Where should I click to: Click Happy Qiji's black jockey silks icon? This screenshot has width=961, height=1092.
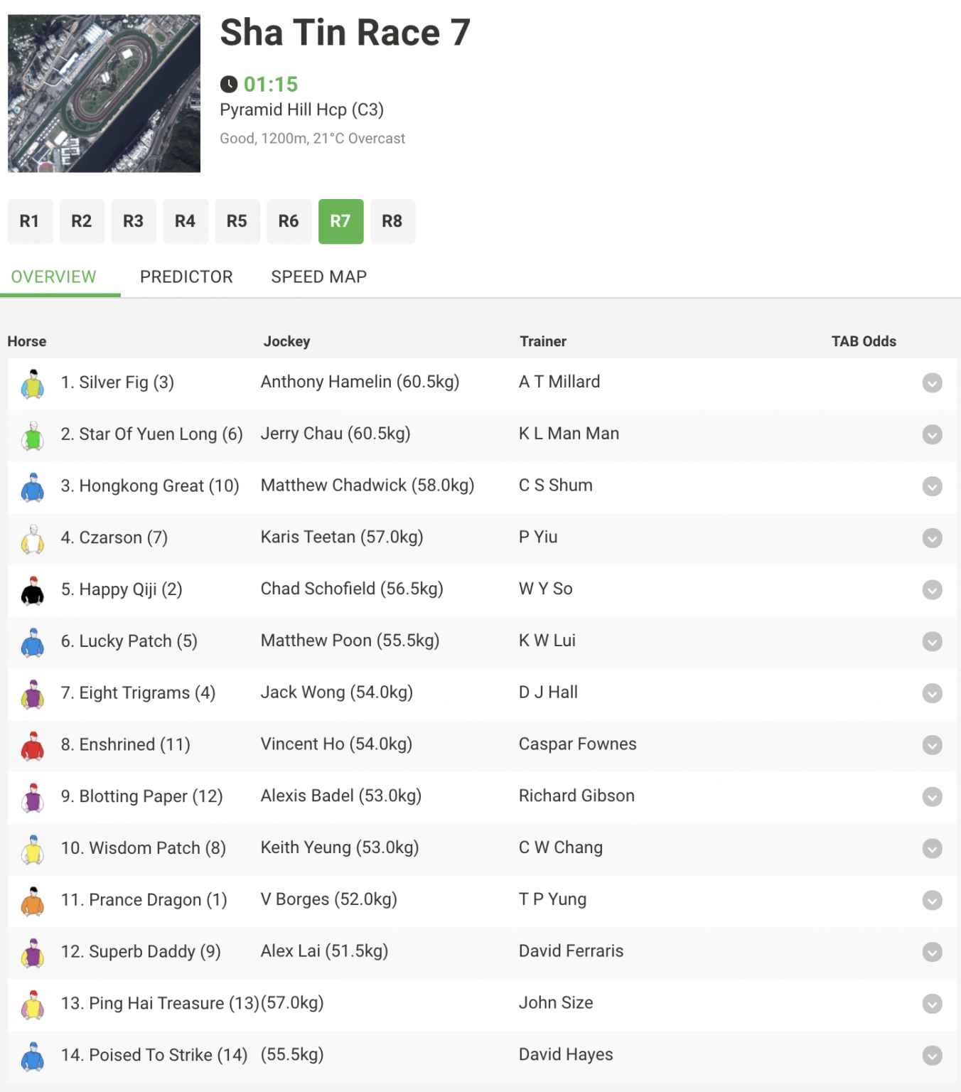33,590
